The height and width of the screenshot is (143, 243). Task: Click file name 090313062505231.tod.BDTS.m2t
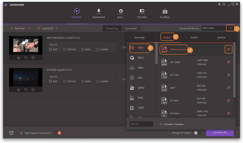63,38
